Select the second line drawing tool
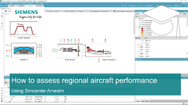 click(2, 21)
